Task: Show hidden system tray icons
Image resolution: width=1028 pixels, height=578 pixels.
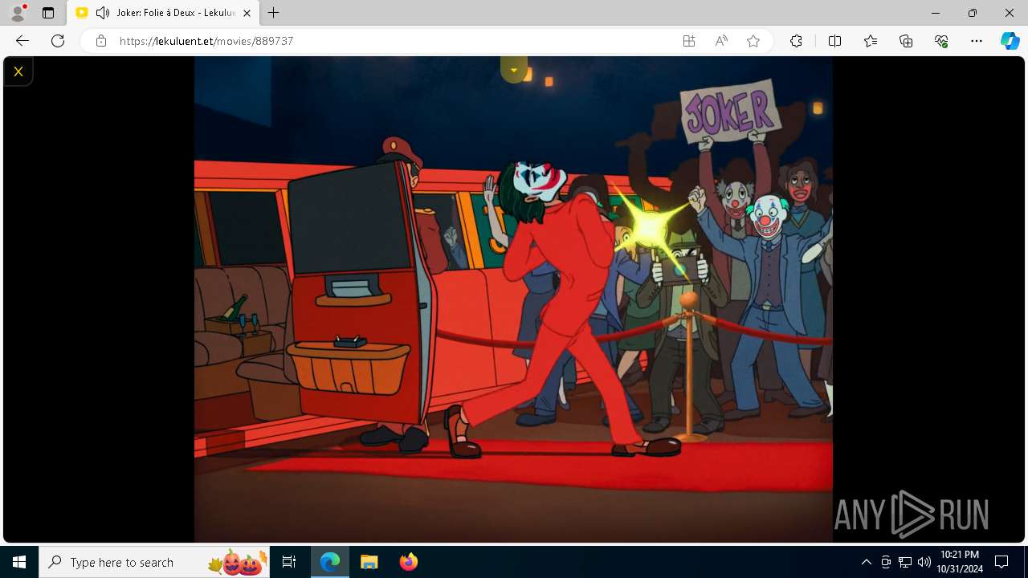Action: (866, 562)
